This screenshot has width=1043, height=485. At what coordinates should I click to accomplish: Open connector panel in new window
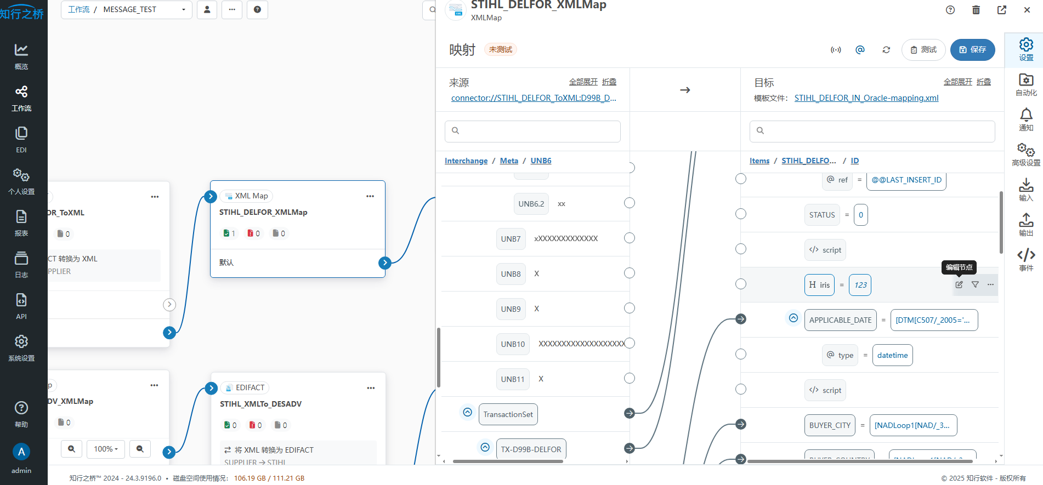point(1002,10)
